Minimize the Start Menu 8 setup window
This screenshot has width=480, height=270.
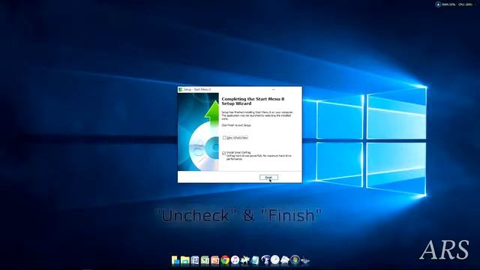[273, 89]
